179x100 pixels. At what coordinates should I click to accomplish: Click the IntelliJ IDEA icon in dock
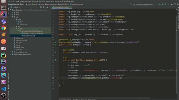3,14
